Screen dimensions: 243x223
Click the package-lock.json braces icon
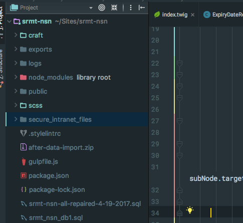[24, 189]
